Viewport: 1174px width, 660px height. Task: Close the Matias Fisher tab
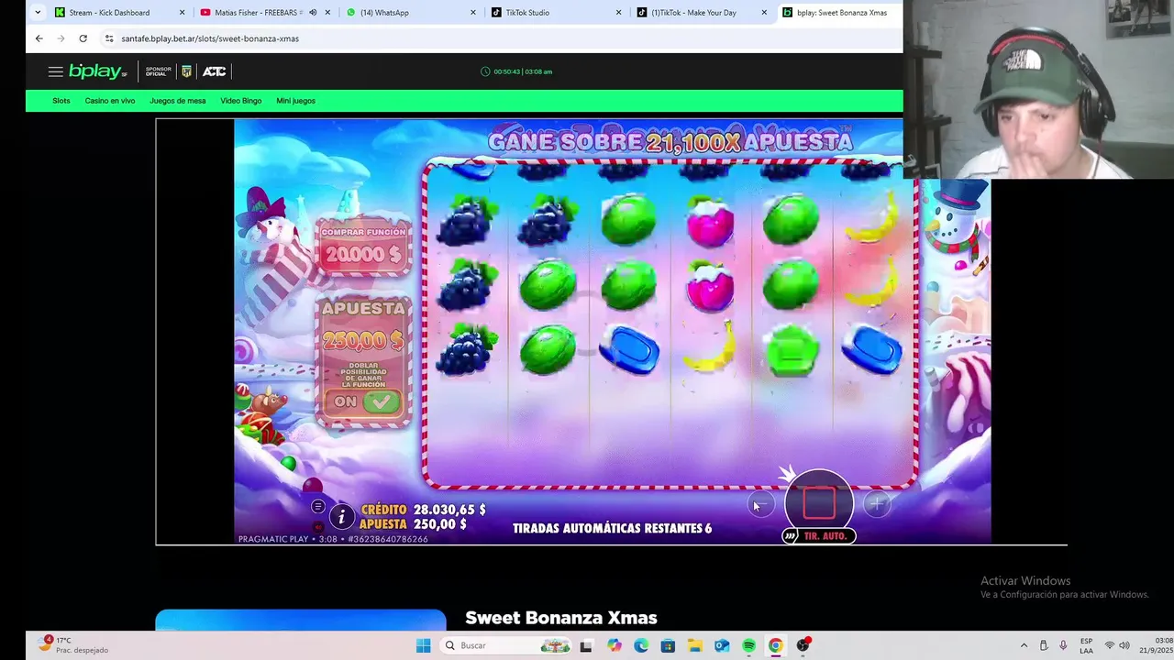(x=327, y=13)
